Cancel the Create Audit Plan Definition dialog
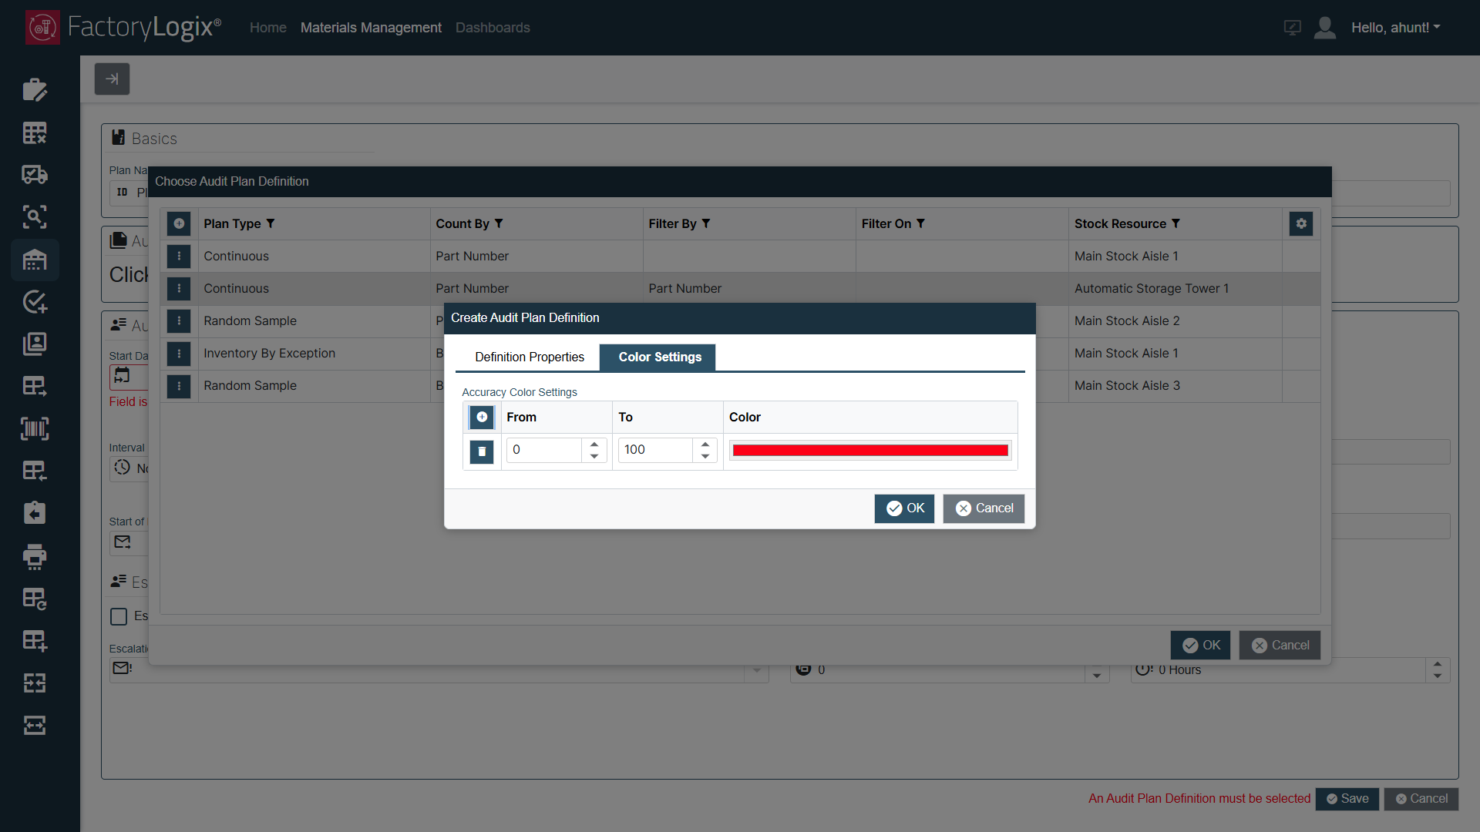Viewport: 1480px width, 832px height. point(984,508)
